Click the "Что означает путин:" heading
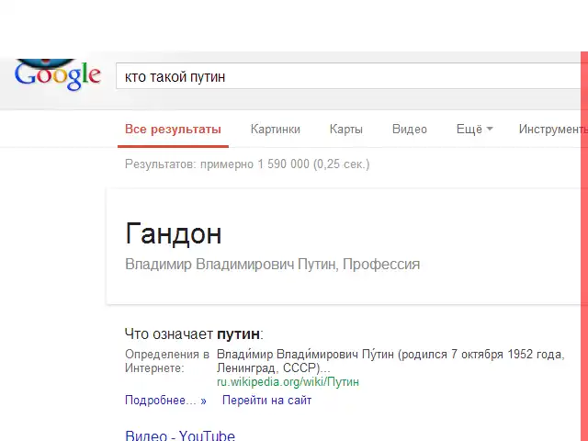 pos(194,334)
